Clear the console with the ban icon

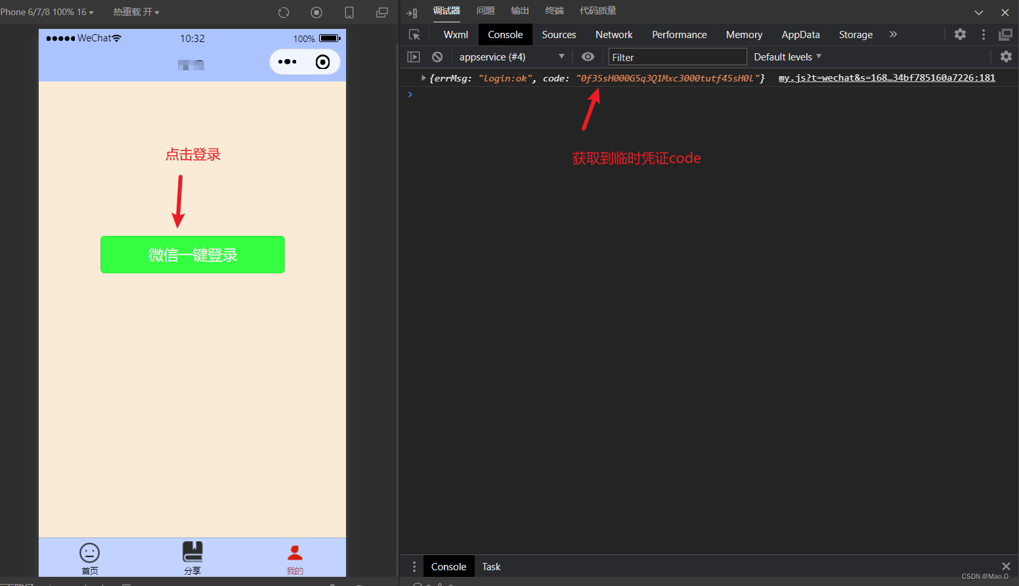(437, 57)
